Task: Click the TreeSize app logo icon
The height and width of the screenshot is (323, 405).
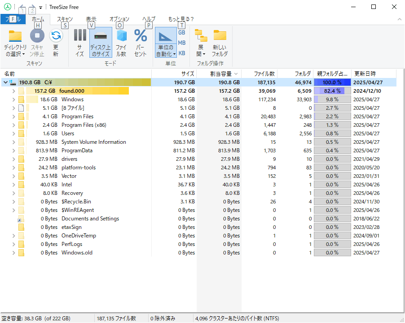Action: point(8,7)
